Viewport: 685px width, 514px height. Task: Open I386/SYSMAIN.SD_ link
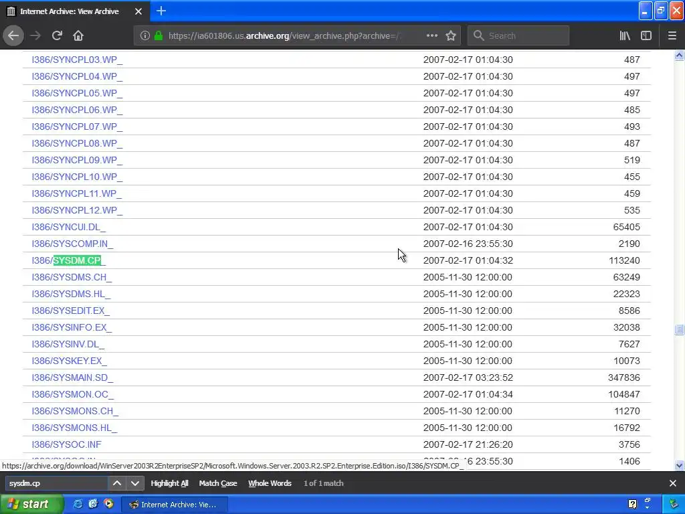(x=72, y=377)
